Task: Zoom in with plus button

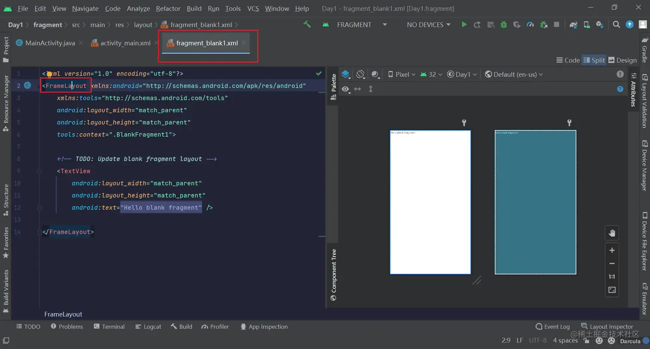Action: point(612,250)
